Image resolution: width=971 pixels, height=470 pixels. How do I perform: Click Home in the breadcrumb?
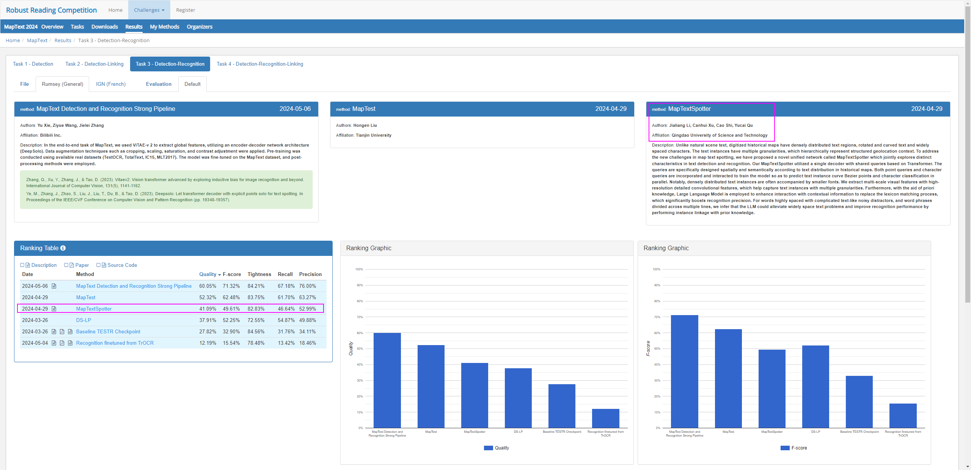(x=13, y=41)
